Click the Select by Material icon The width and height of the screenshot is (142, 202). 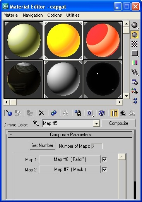point(135,91)
